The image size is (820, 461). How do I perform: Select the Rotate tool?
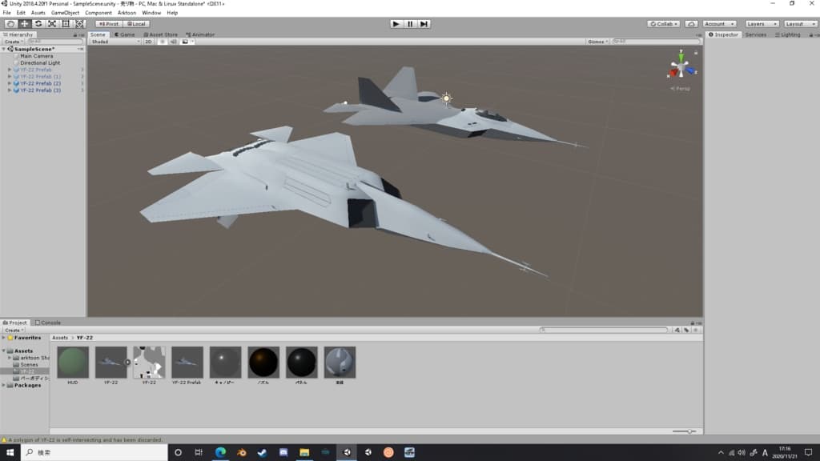click(x=38, y=24)
